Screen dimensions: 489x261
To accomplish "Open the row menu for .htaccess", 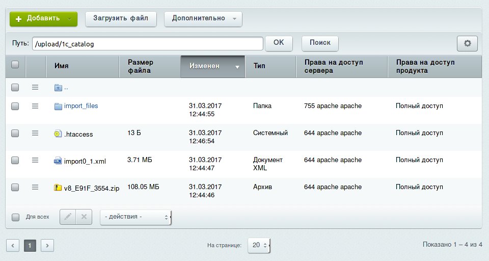I will point(35,134).
